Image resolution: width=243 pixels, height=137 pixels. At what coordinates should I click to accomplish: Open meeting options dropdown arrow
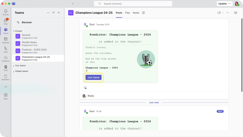pos(223,13)
